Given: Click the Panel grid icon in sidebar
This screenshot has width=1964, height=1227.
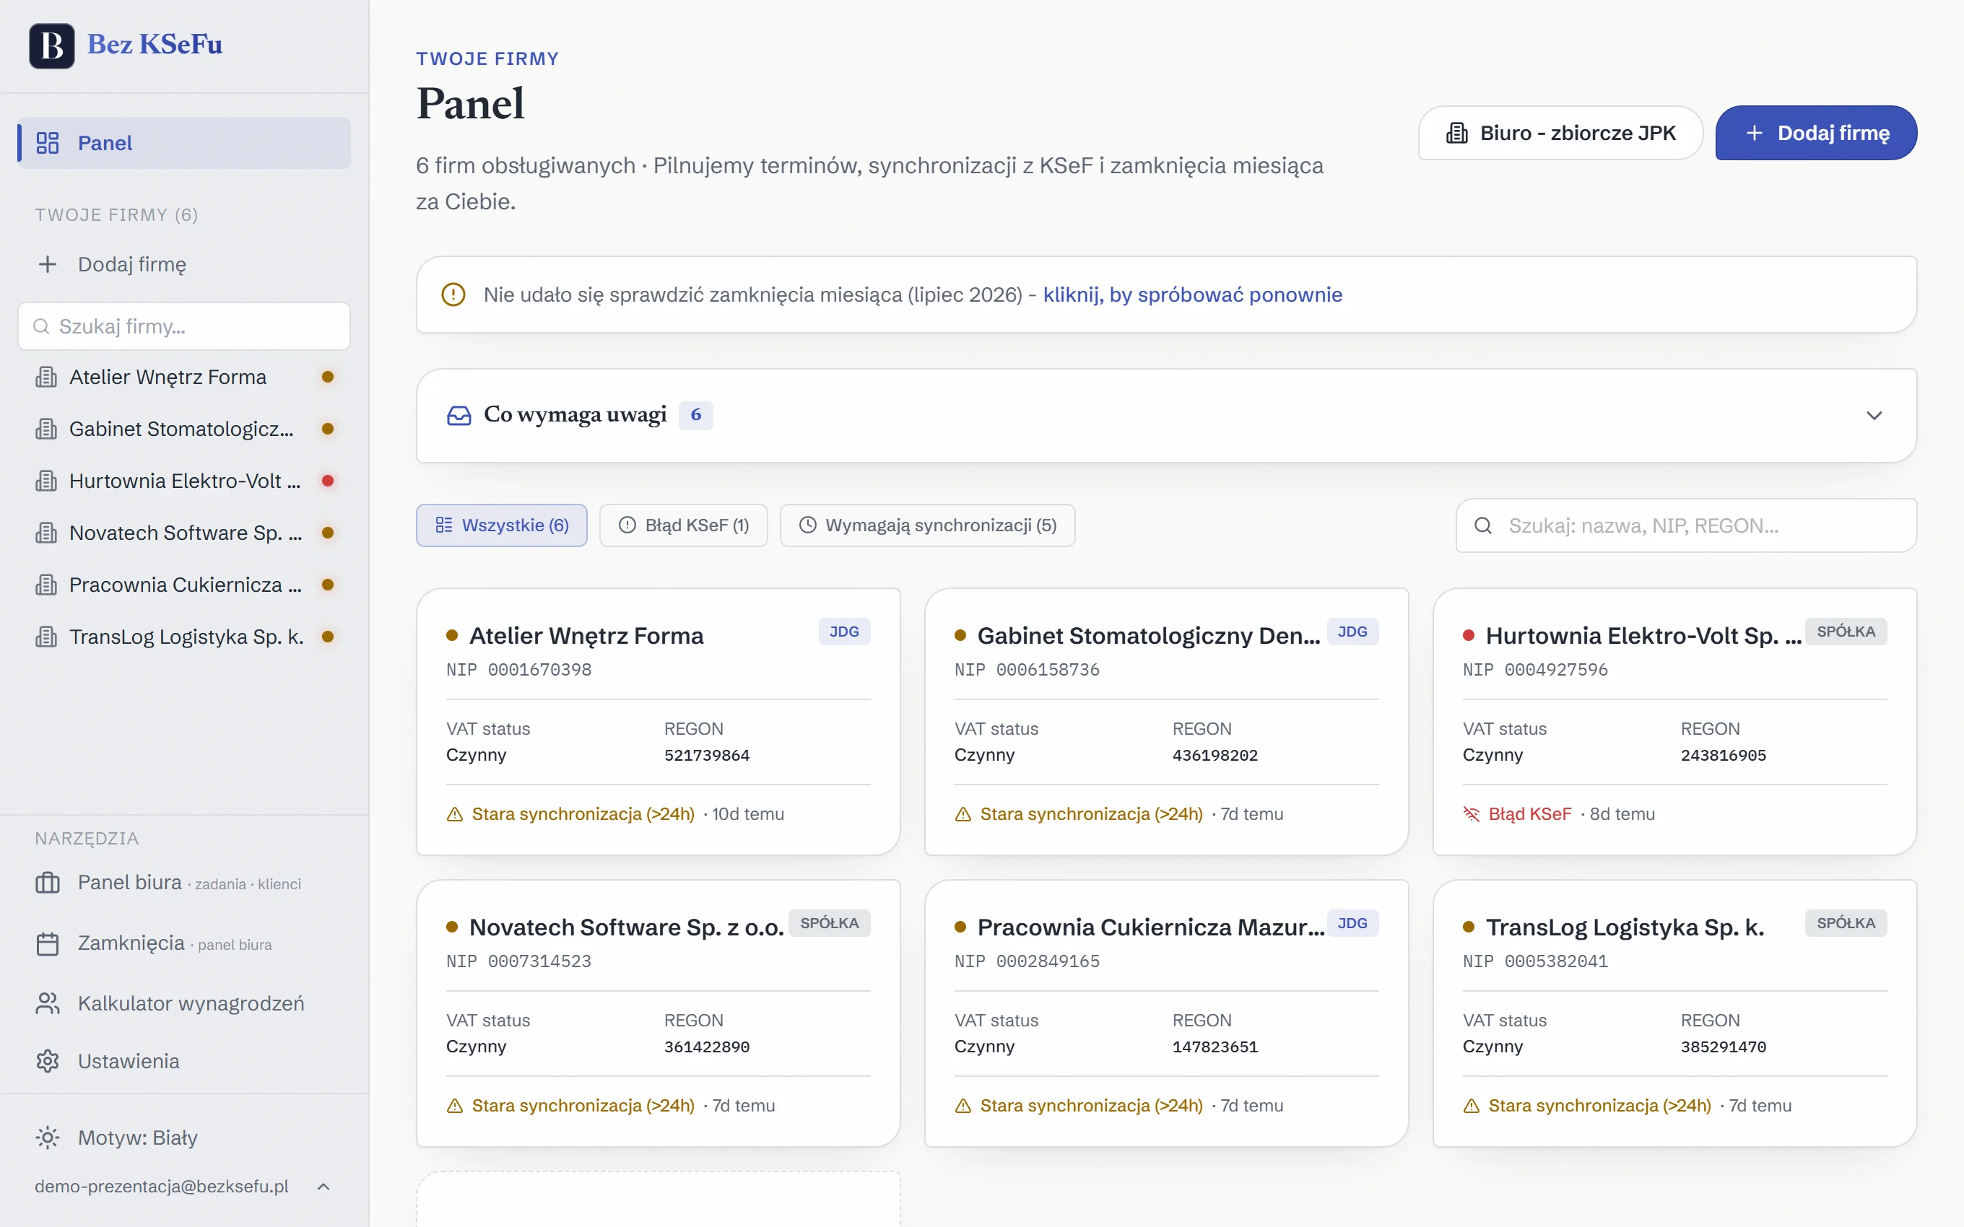Looking at the screenshot, I should (x=48, y=143).
